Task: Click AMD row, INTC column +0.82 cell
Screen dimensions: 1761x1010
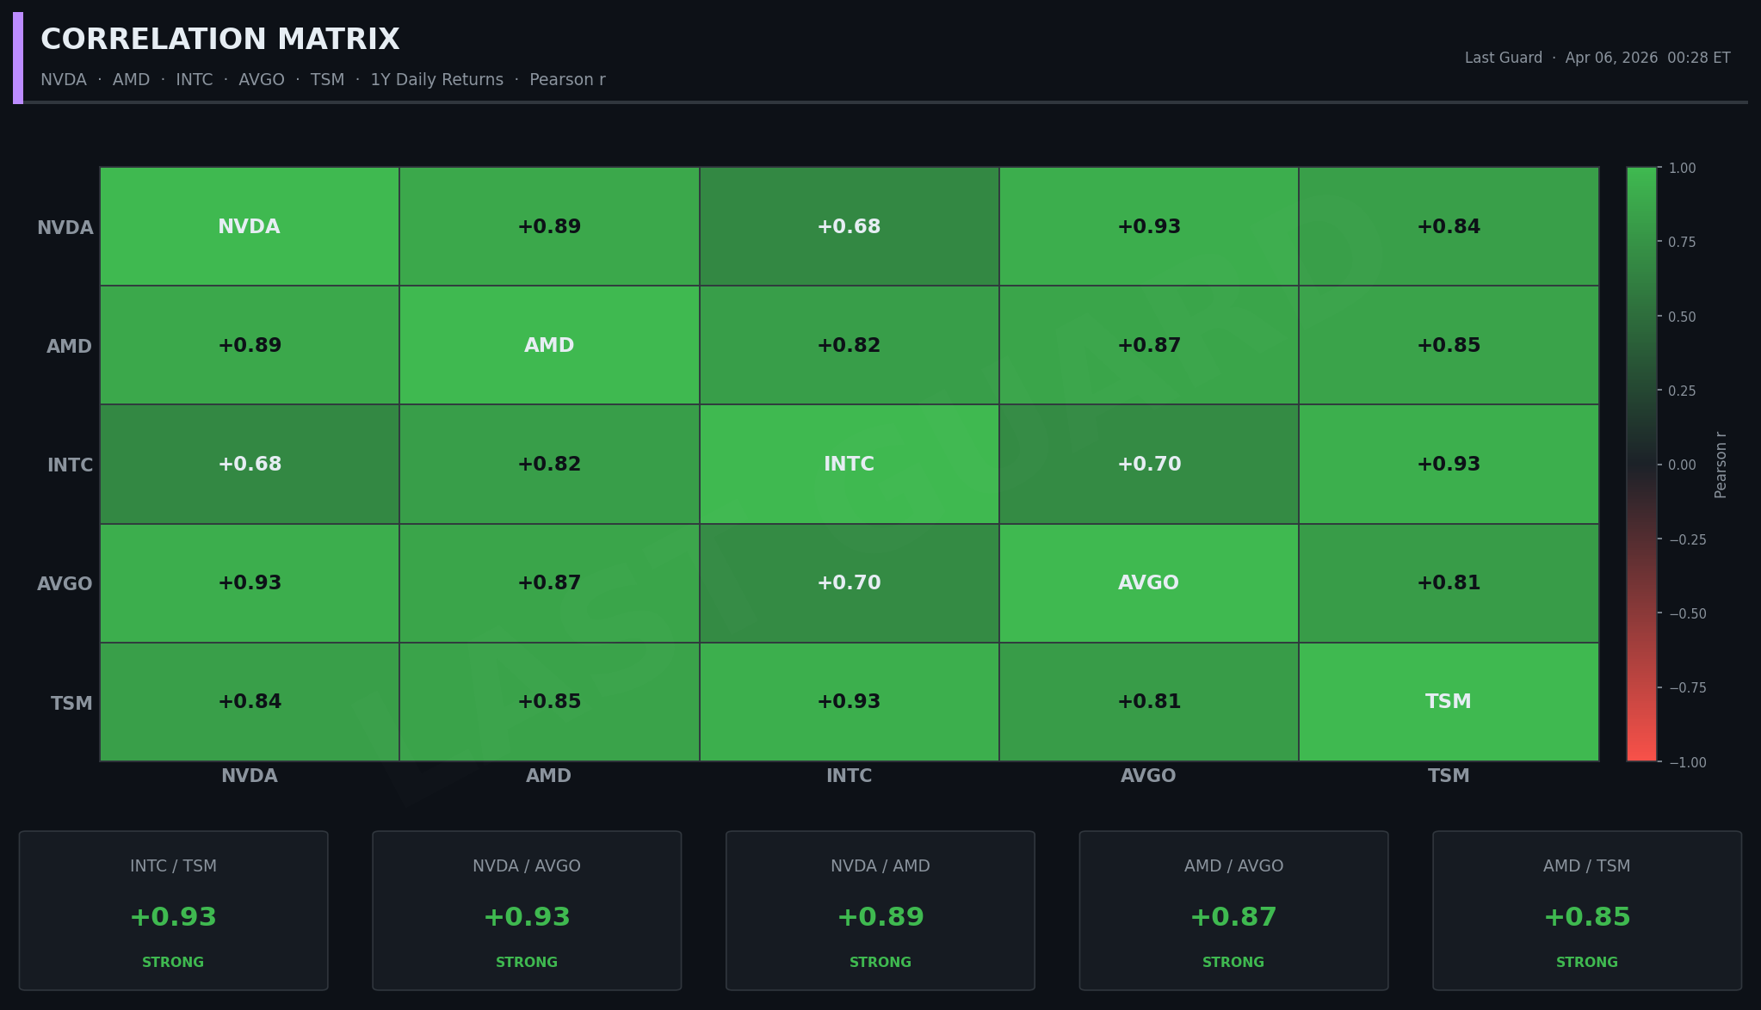Action: (x=849, y=345)
